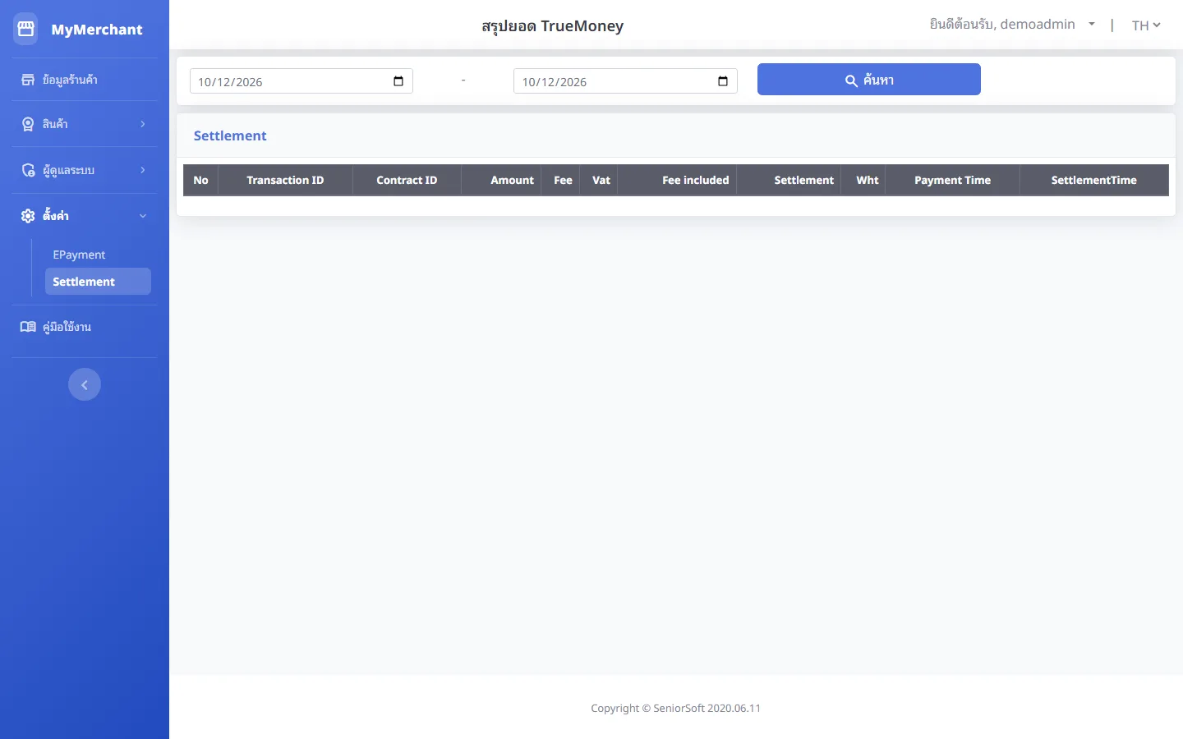Collapse the sidebar with the round arrow button
The image size is (1183, 739).
(x=85, y=384)
